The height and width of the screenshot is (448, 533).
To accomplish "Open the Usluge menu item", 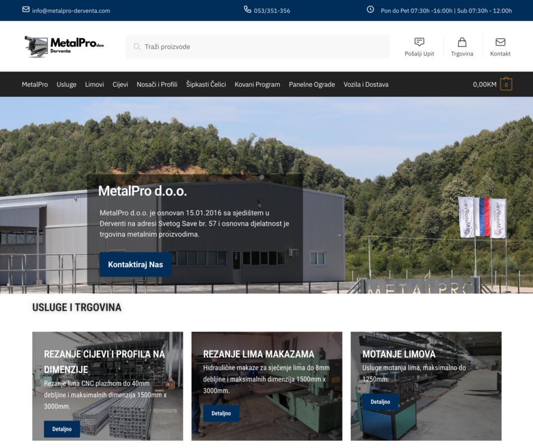I will (66, 85).
